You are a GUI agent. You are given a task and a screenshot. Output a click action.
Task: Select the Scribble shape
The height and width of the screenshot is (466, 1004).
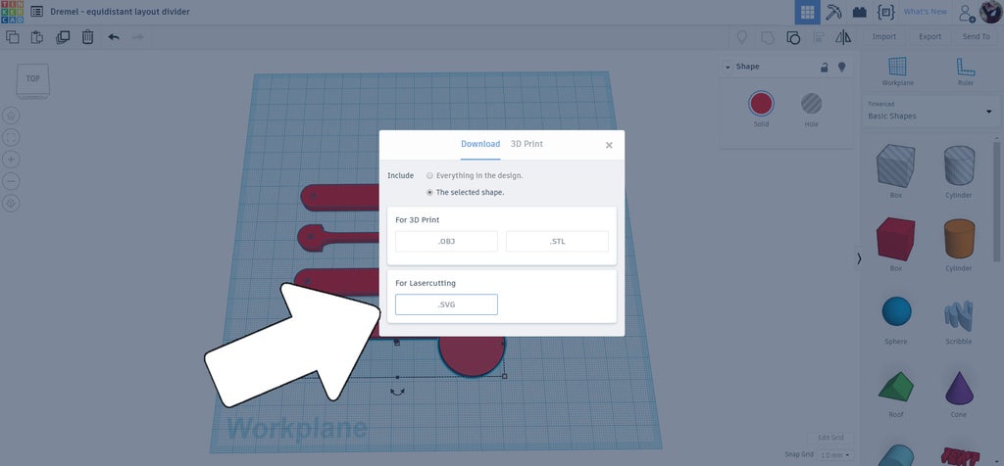click(x=959, y=314)
